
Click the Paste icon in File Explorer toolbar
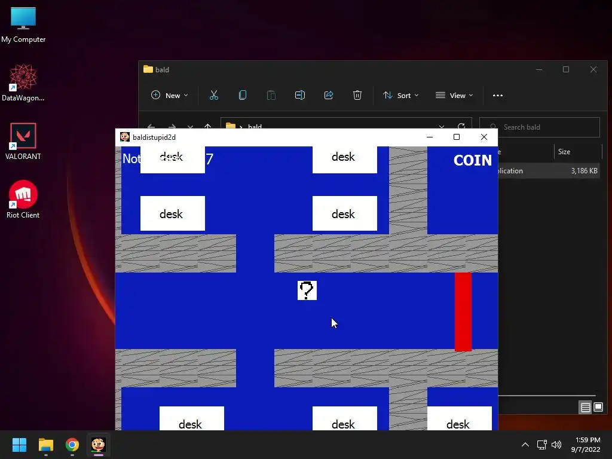[x=271, y=95]
